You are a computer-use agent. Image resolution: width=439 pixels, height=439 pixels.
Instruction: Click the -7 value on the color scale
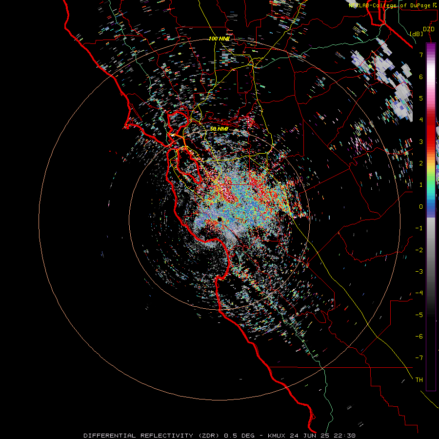(x=419, y=358)
